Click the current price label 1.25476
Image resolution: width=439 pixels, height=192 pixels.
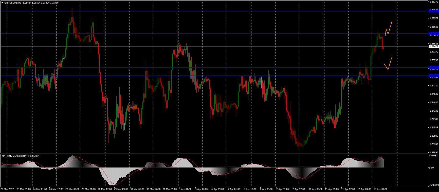pos(433,46)
